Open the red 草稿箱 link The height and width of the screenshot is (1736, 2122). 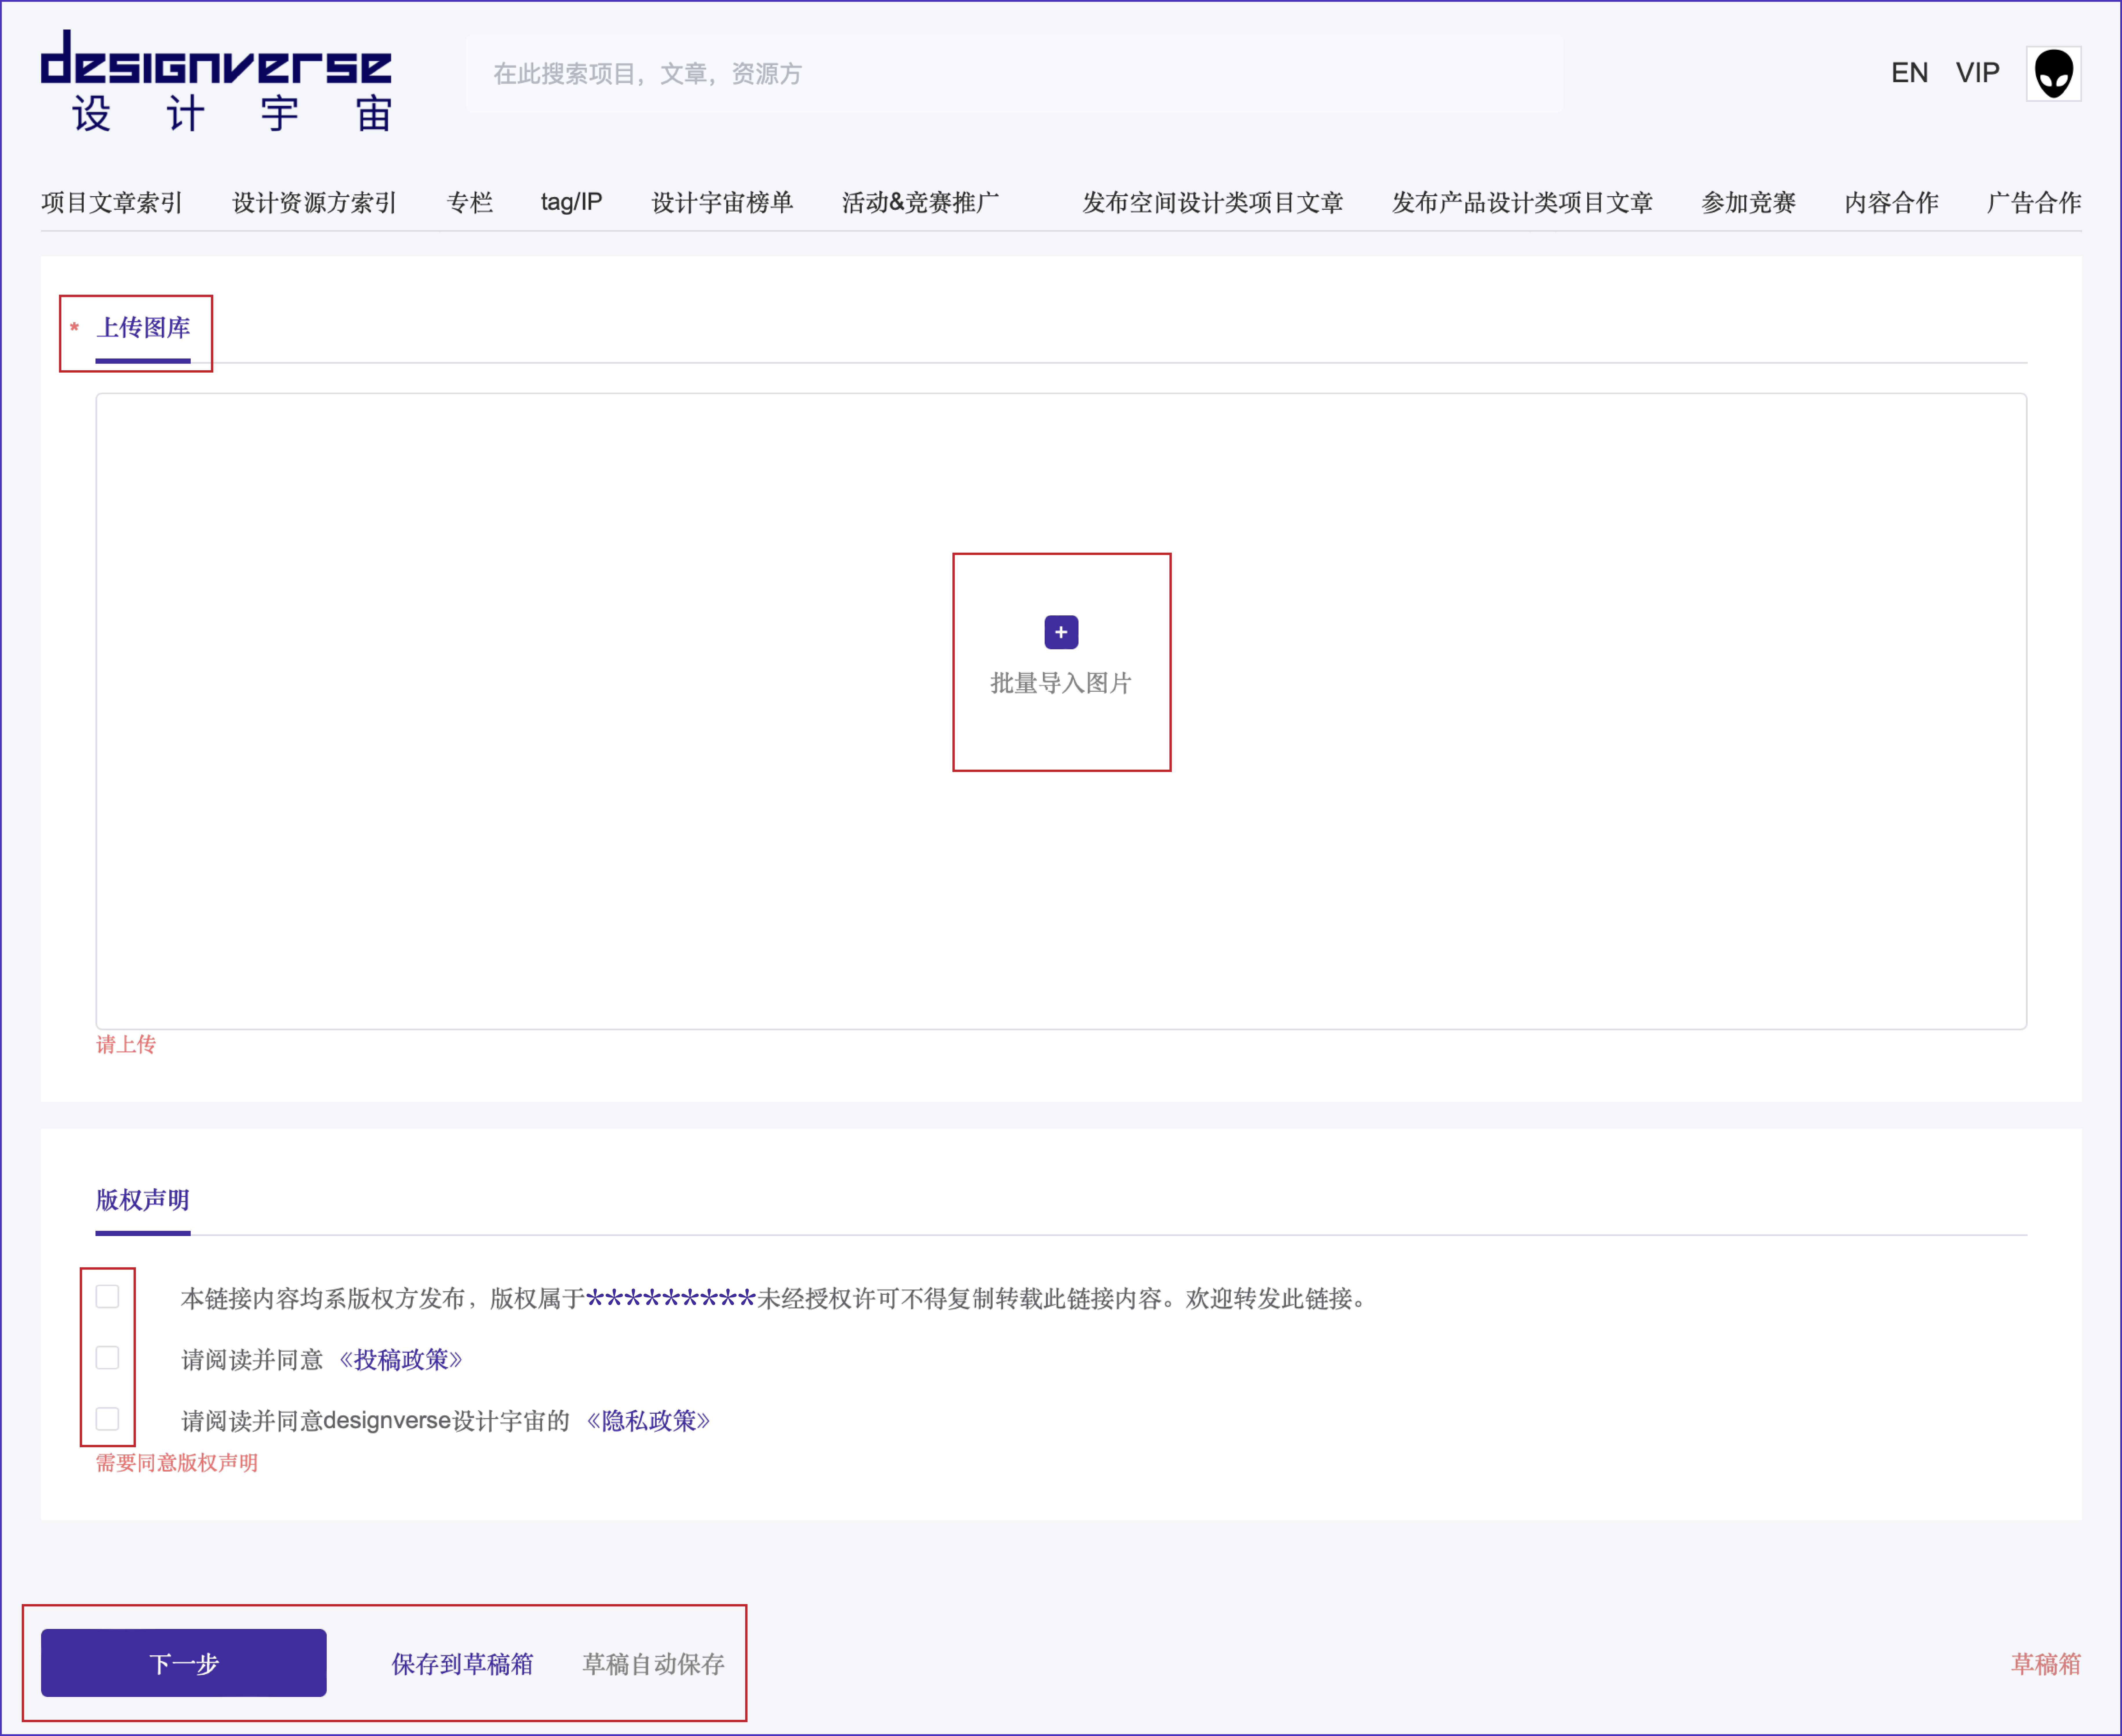[2046, 1664]
